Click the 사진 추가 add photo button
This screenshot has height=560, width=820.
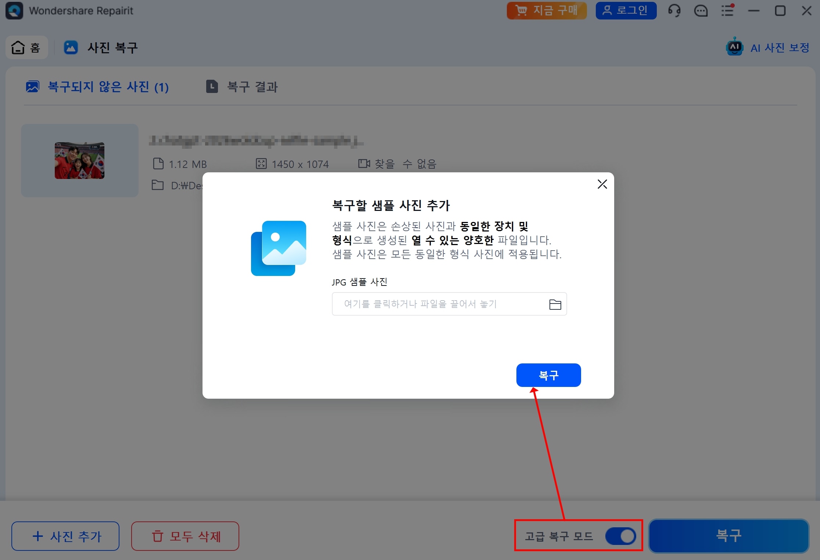[65, 536]
